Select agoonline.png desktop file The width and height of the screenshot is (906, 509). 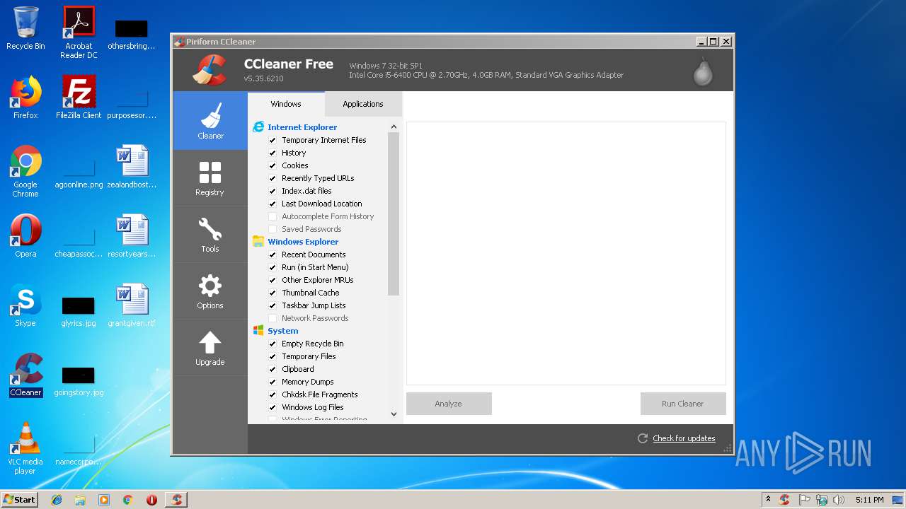[x=79, y=171]
